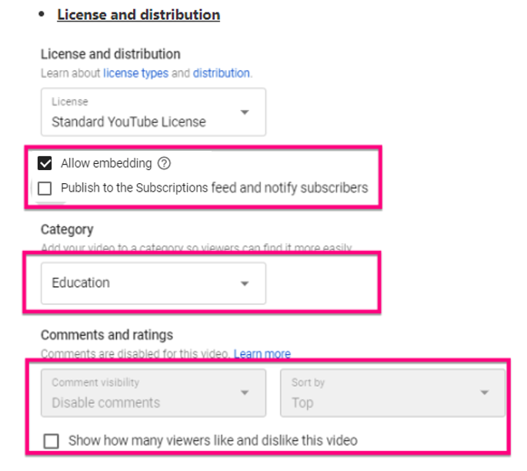
Task: Tick the Show how many viewers like checkbox
Action: point(52,441)
